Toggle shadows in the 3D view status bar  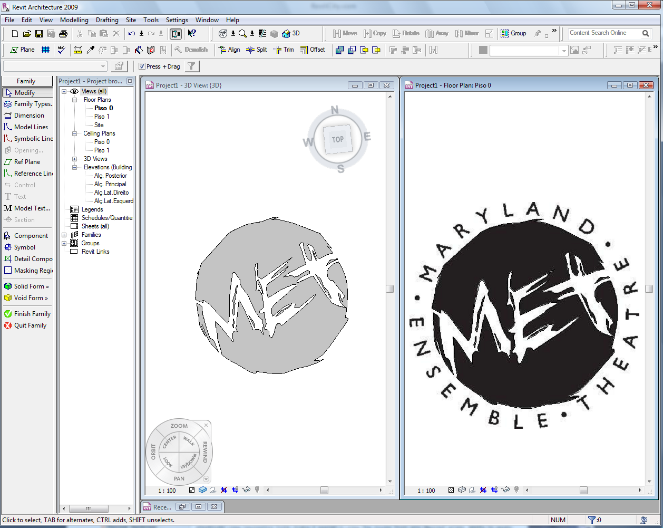coord(212,490)
